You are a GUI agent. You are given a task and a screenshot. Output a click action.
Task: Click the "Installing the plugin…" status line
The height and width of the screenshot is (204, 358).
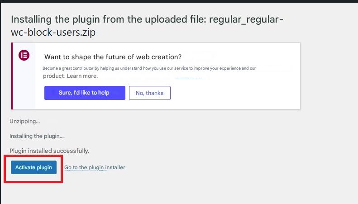coord(37,136)
